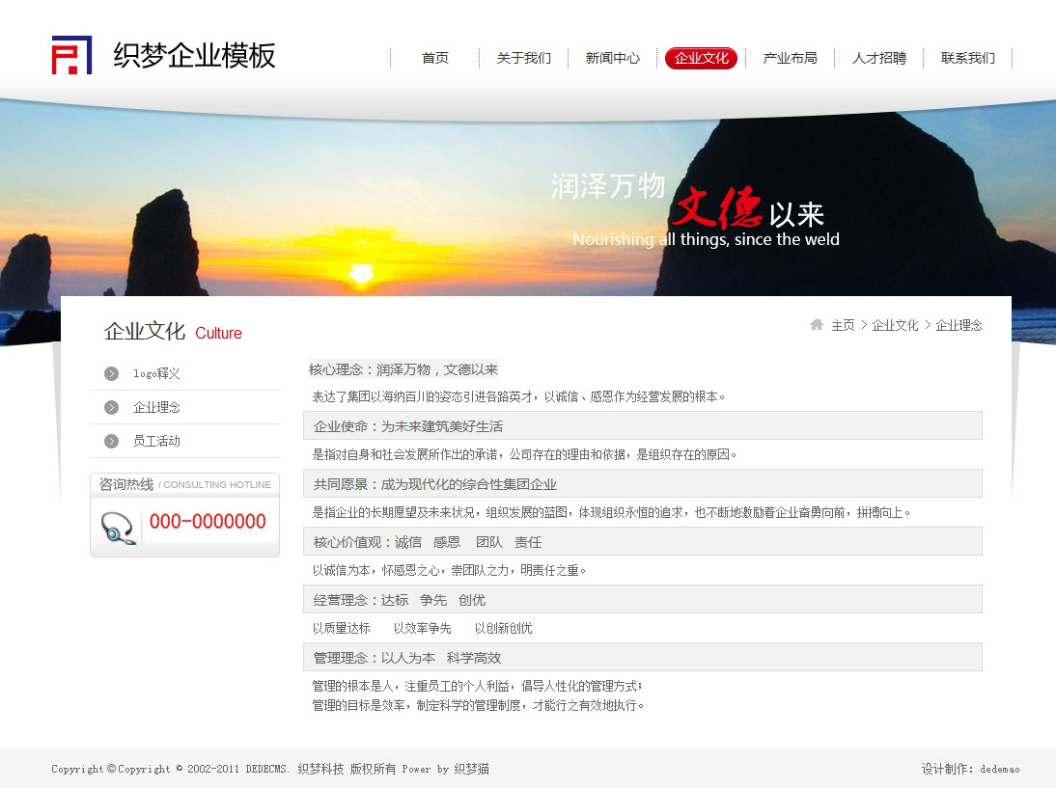Navigate to 人才招聘 page
The image size is (1056, 789).
click(879, 58)
